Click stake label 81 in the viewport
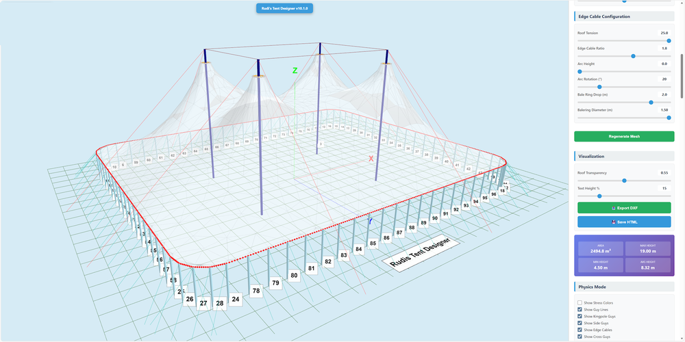The image size is (685, 342). coord(312,268)
